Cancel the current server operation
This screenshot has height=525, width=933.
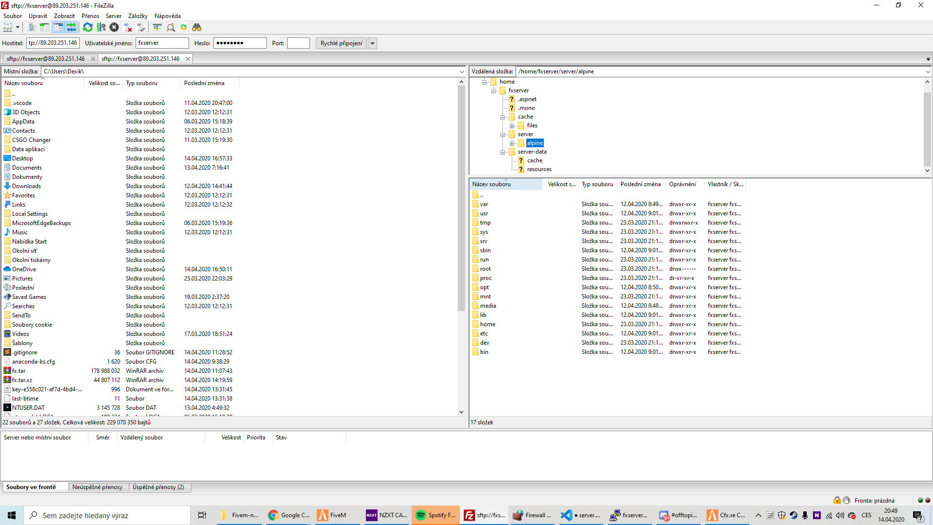click(x=115, y=27)
